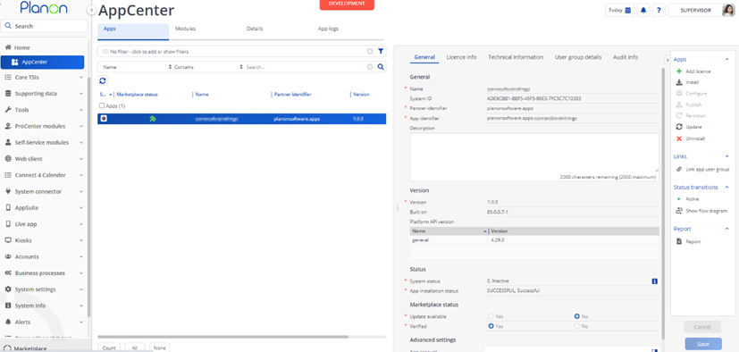Image resolution: width=739 pixels, height=352 pixels.
Task: Open the Technical information tab
Action: [x=516, y=57]
